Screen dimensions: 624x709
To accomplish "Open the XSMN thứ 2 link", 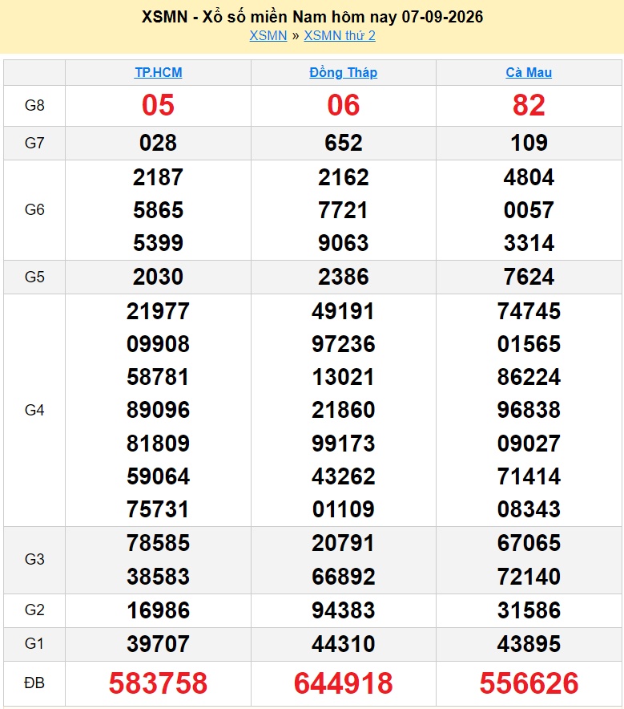I will (340, 36).
